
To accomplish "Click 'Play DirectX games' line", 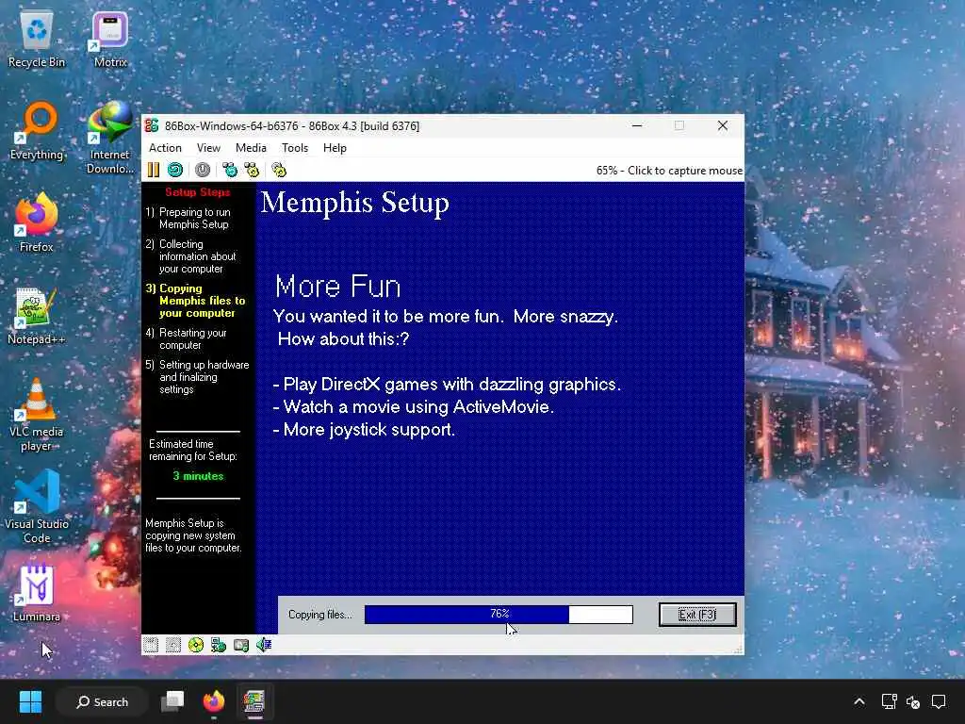I will coord(447,385).
